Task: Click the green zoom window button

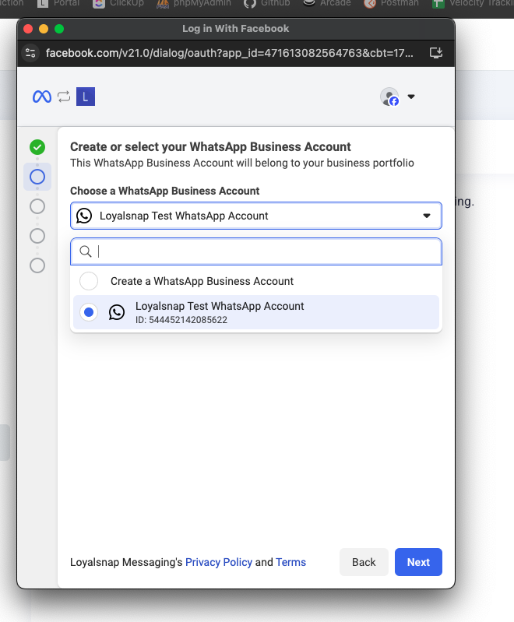Action: pyautogui.click(x=59, y=29)
